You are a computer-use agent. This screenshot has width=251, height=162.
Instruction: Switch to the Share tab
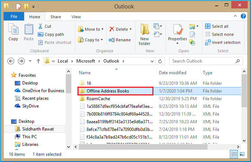coord(56,17)
